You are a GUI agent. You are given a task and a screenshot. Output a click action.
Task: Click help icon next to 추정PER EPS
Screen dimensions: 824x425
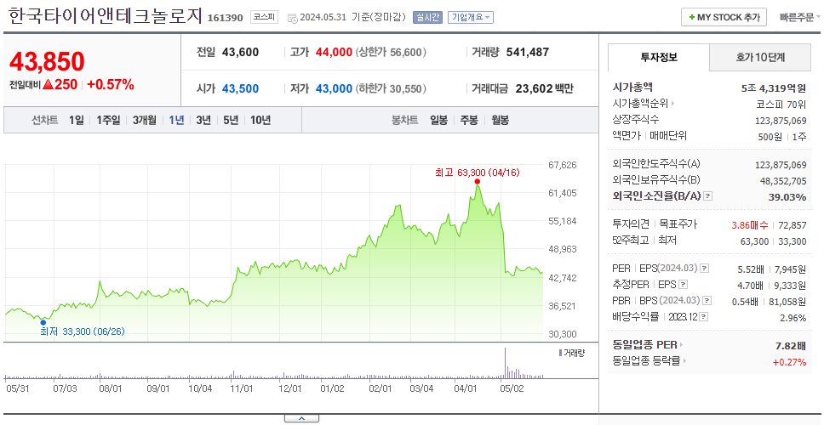pyautogui.click(x=683, y=285)
